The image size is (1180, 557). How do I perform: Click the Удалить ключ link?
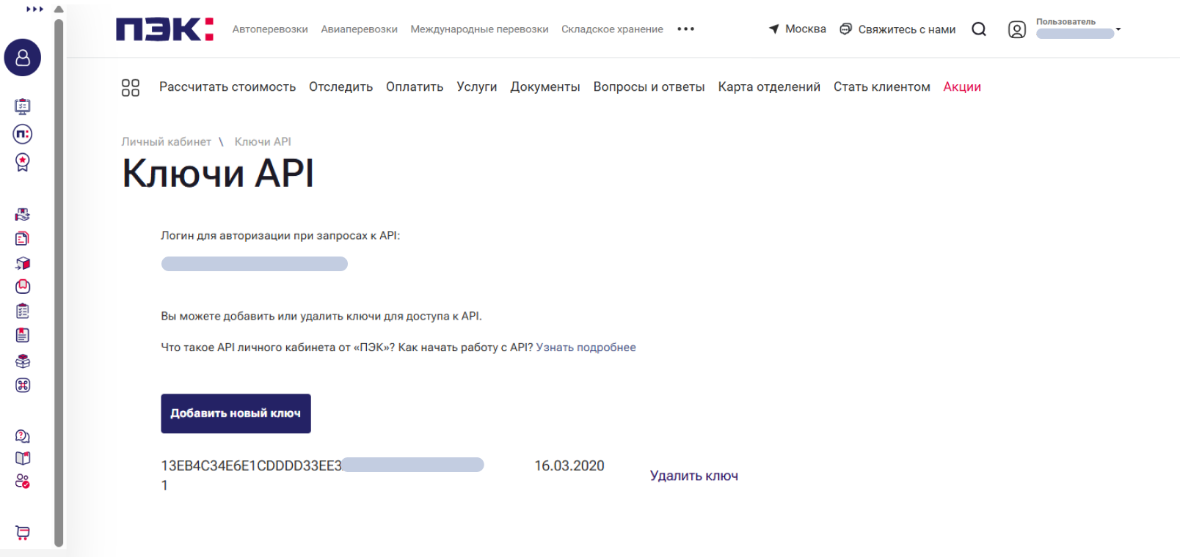[x=694, y=476]
